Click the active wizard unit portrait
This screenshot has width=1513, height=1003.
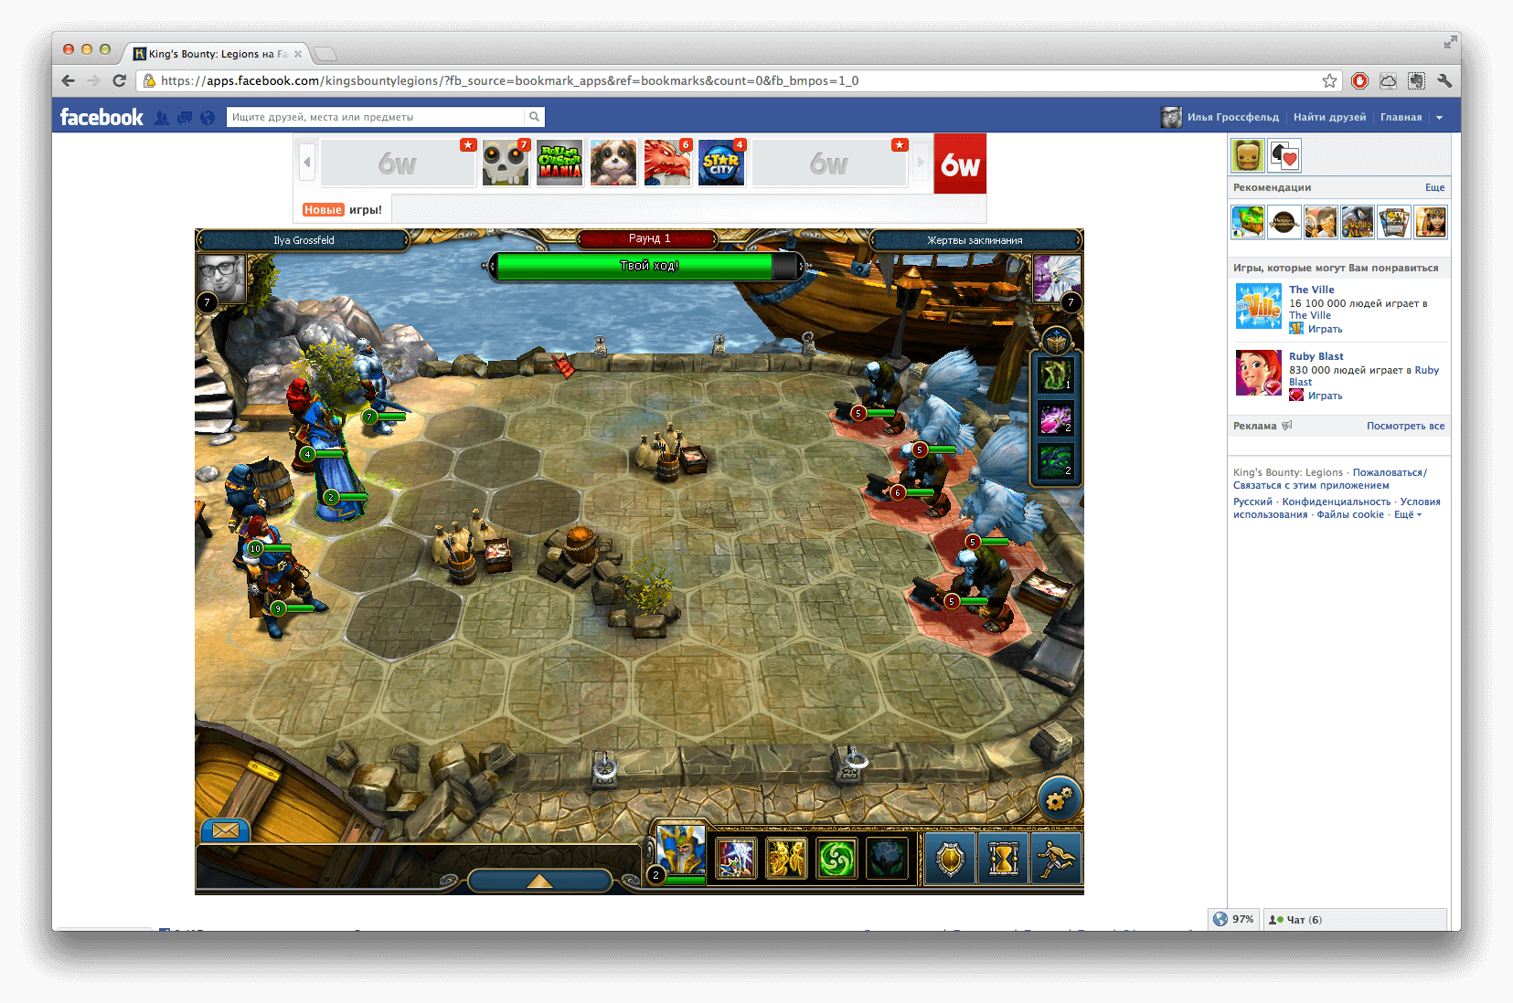click(681, 851)
